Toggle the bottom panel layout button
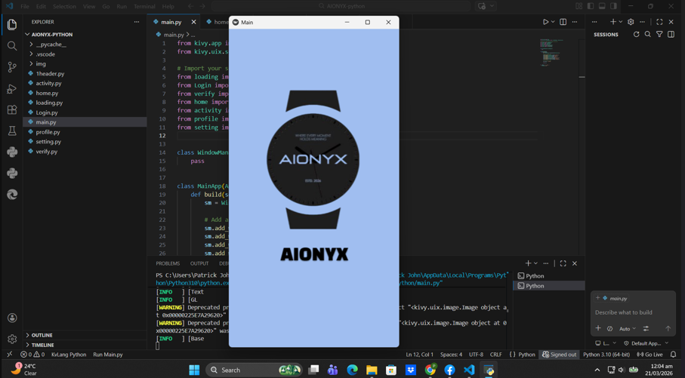This screenshot has height=378, width=685. pos(602,6)
